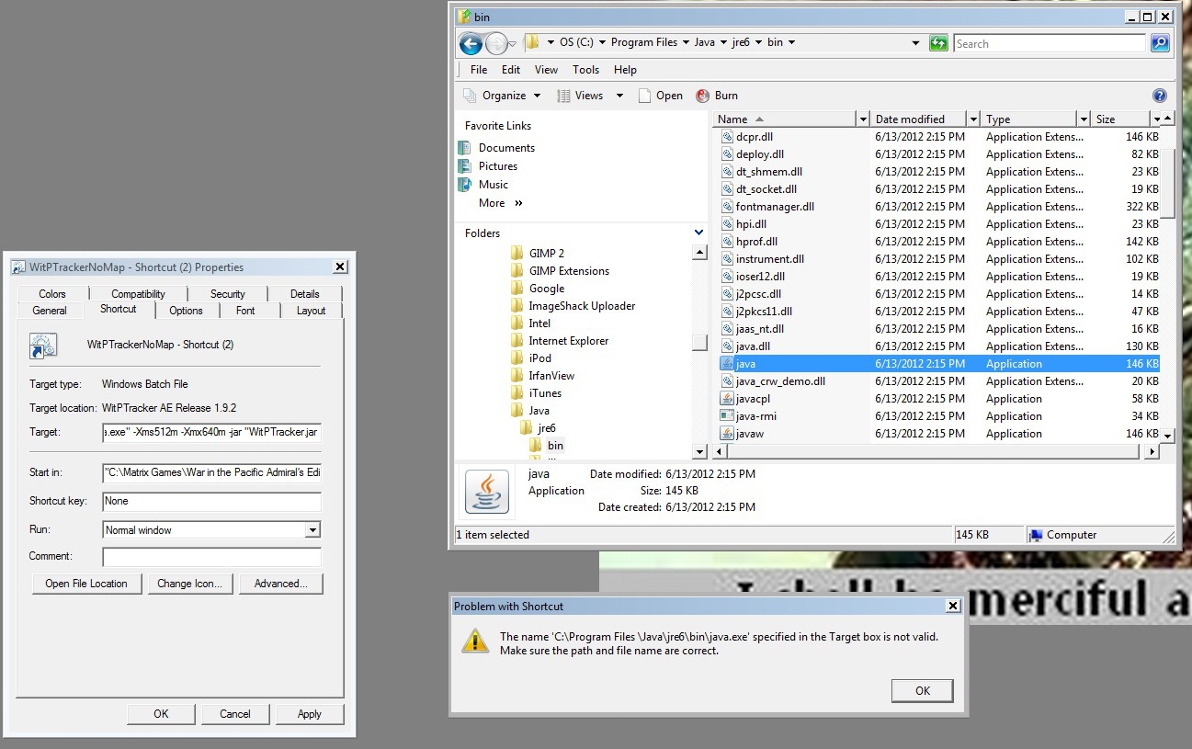Screen dimensions: 1192x749
Task: Switch to Font tab in Properties
Action: pyautogui.click(x=245, y=311)
